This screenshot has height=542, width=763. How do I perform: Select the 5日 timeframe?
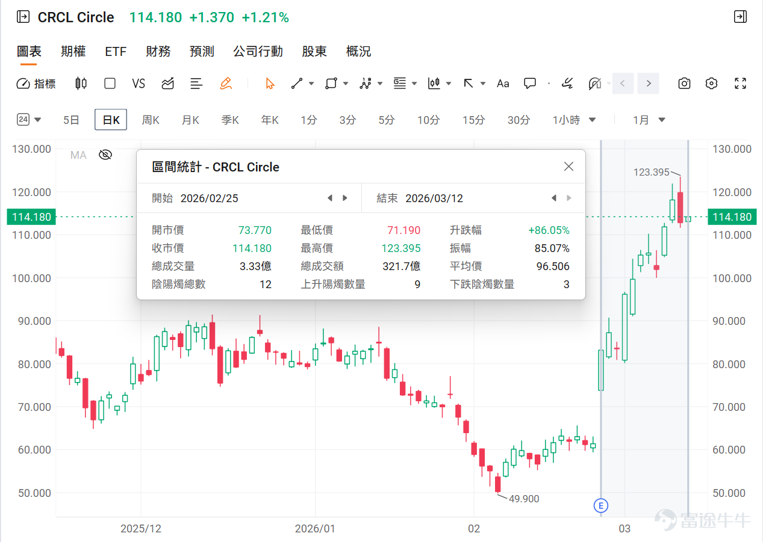click(x=71, y=120)
